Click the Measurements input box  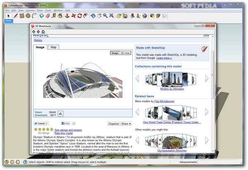[x=218, y=162]
